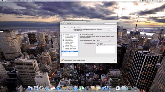Open Spotlight magnifier in menu bar
This screenshot has height=92, width=165.
click(163, 1)
